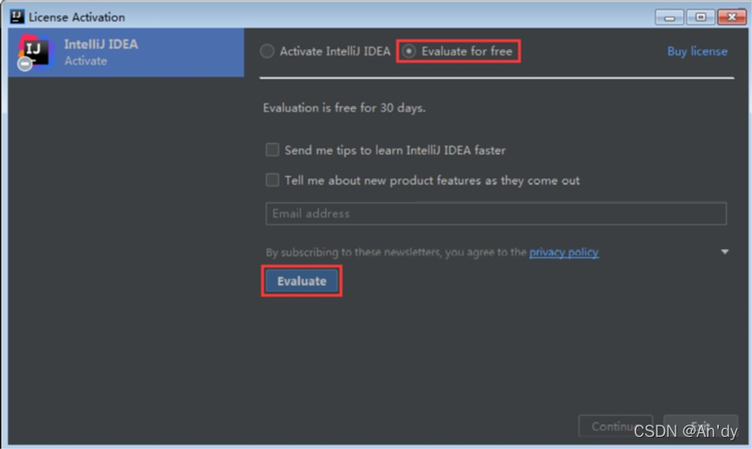Select the Evaluate for free option

point(409,51)
